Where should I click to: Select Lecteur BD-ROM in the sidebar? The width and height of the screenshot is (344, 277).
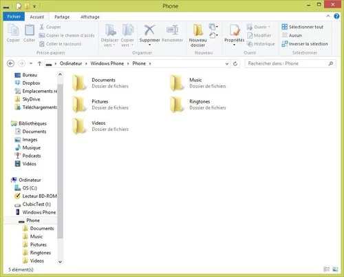(36, 196)
